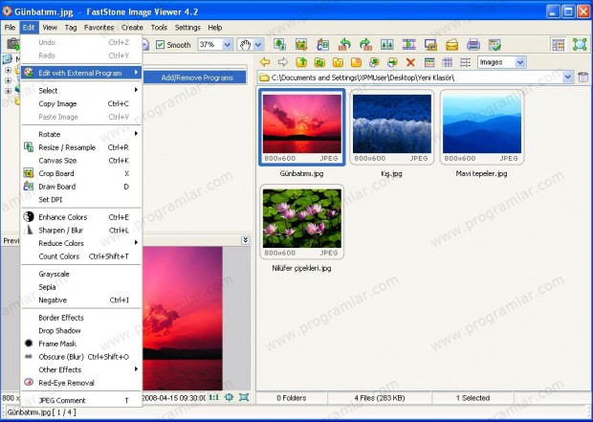
Task: Select Red-Eye Removal menu entry
Action: 81,383
